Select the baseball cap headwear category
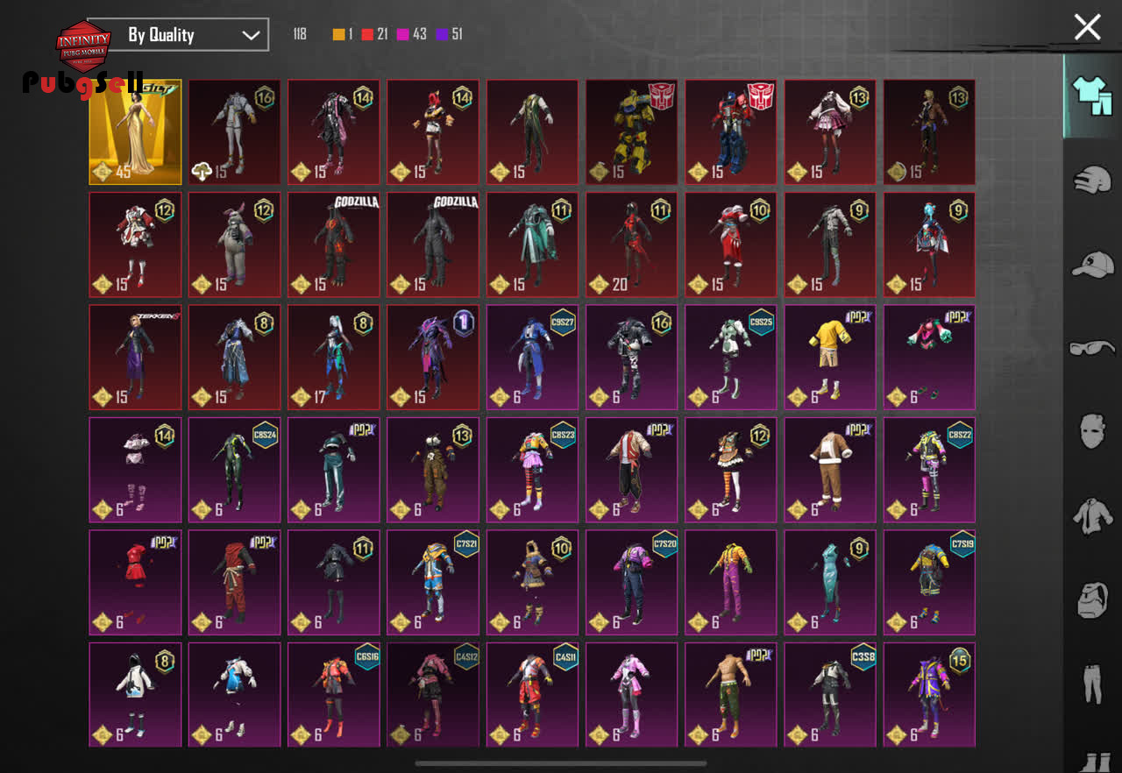 click(1092, 264)
